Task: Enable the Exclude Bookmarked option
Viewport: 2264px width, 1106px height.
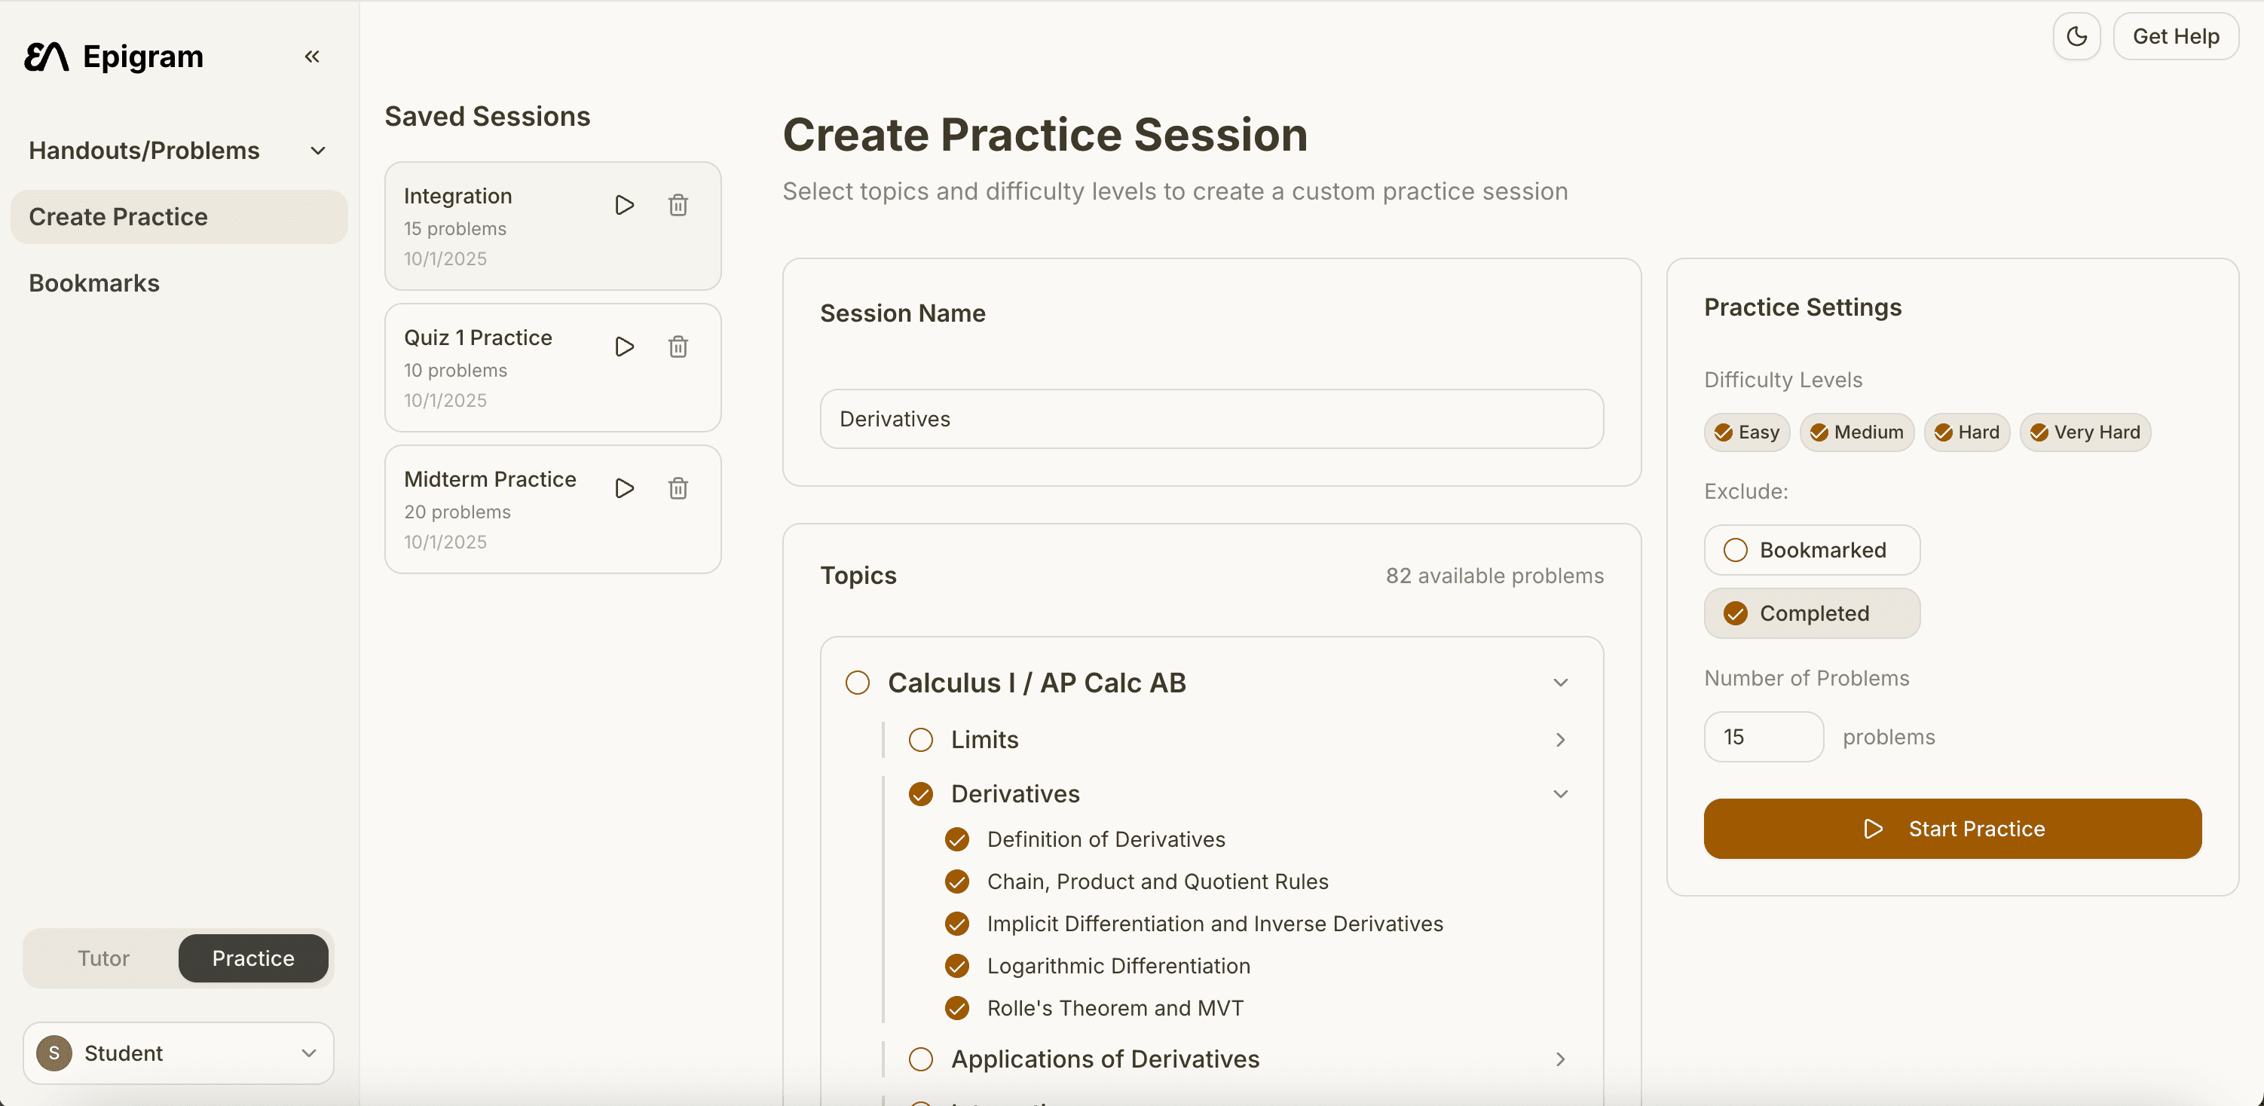Action: click(x=1811, y=550)
